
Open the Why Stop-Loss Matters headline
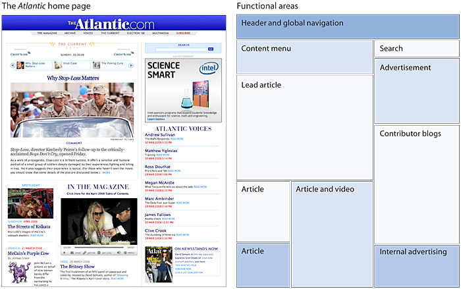click(72, 78)
